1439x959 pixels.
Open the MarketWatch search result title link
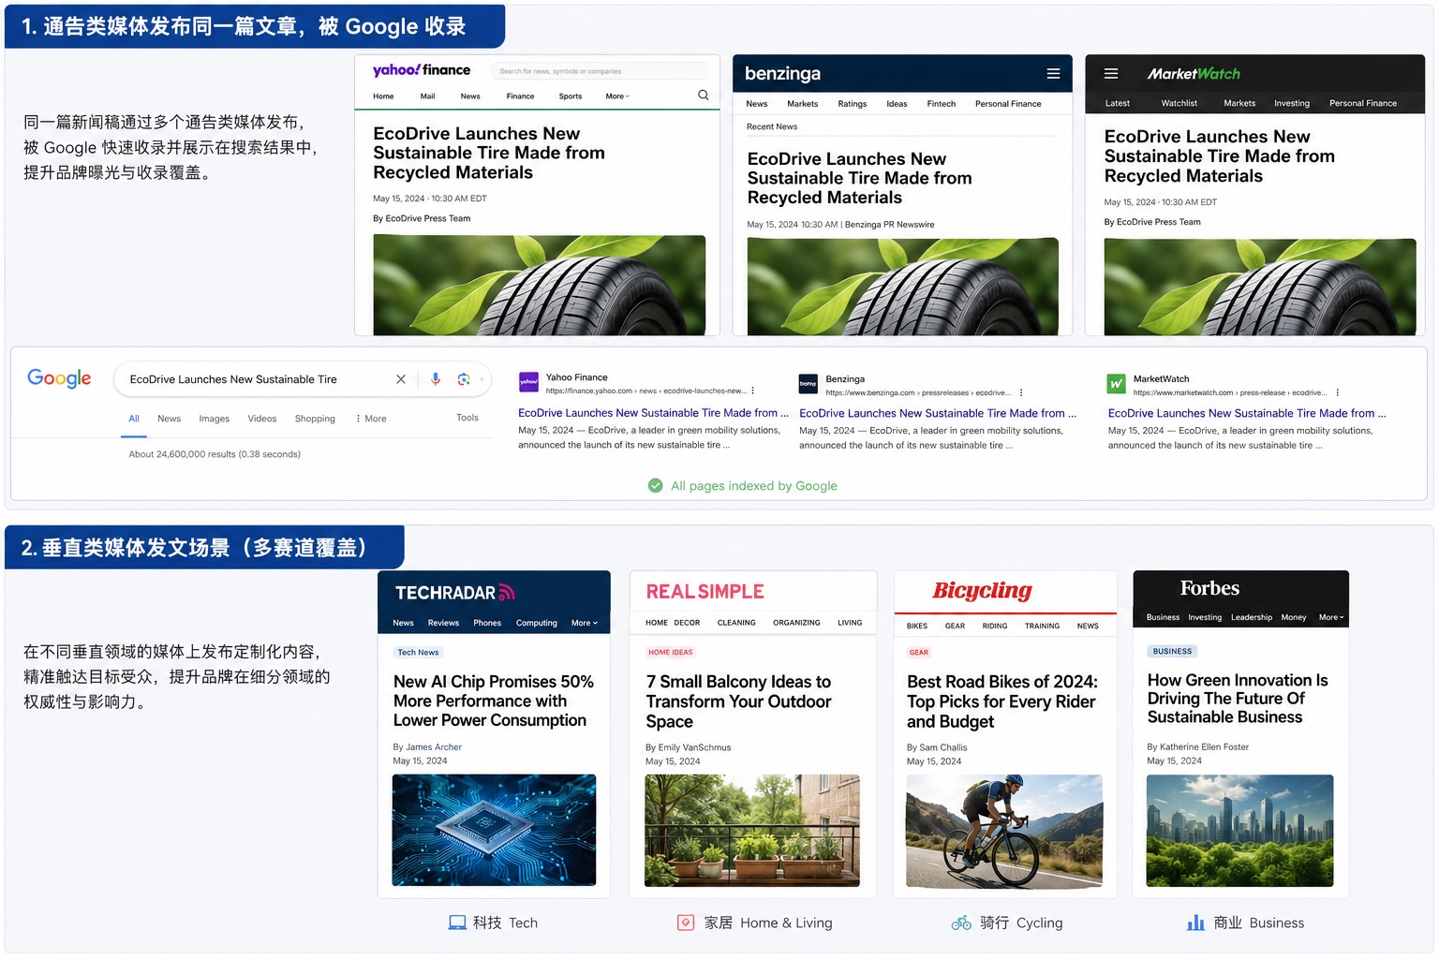[x=1247, y=413]
